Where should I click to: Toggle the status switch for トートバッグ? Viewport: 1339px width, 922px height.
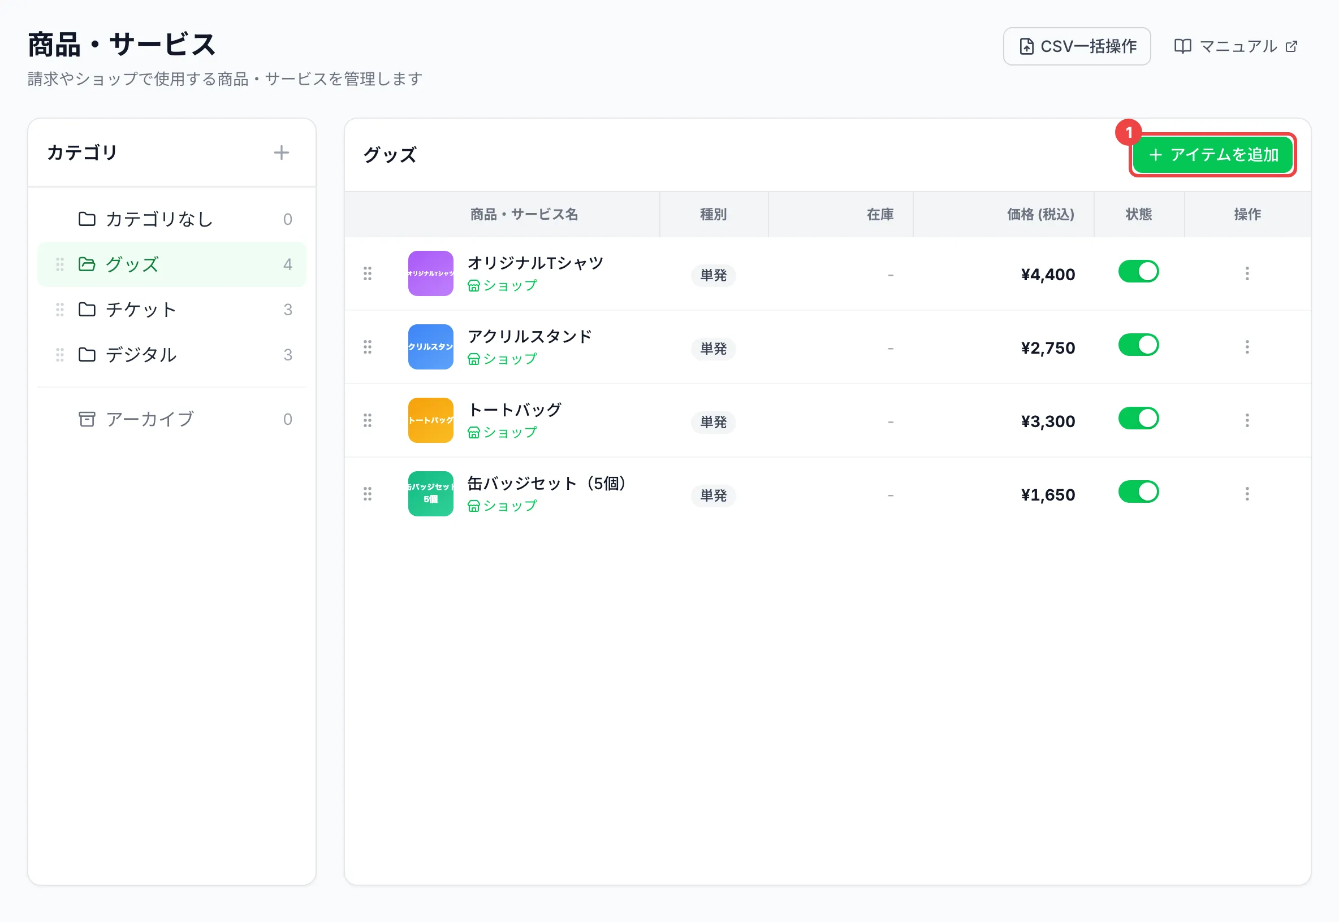pos(1138,418)
